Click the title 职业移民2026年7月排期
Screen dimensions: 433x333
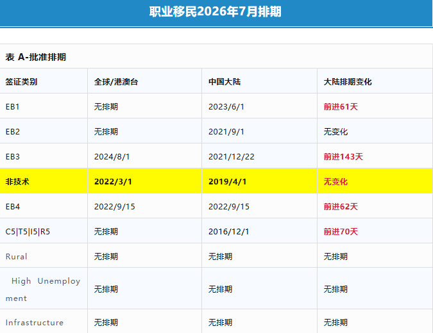[215, 12]
